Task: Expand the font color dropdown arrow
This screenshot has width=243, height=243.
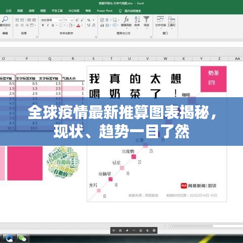Action: pos(82,25)
